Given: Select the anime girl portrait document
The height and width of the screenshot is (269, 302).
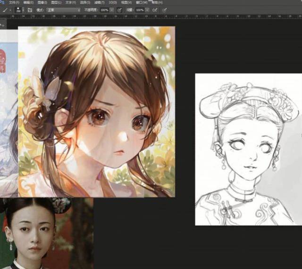Looking at the screenshot, I should pyautogui.click(x=96, y=112).
